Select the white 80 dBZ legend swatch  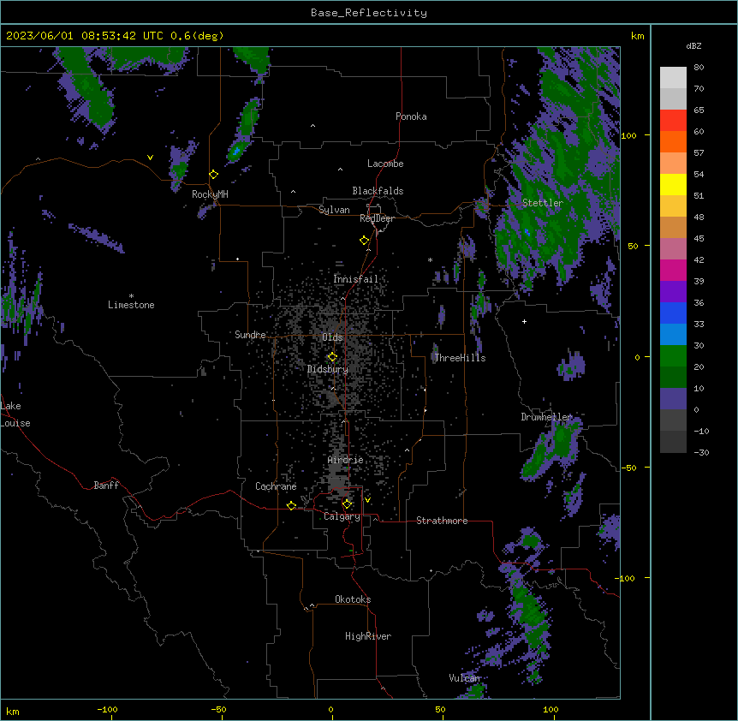[673, 77]
